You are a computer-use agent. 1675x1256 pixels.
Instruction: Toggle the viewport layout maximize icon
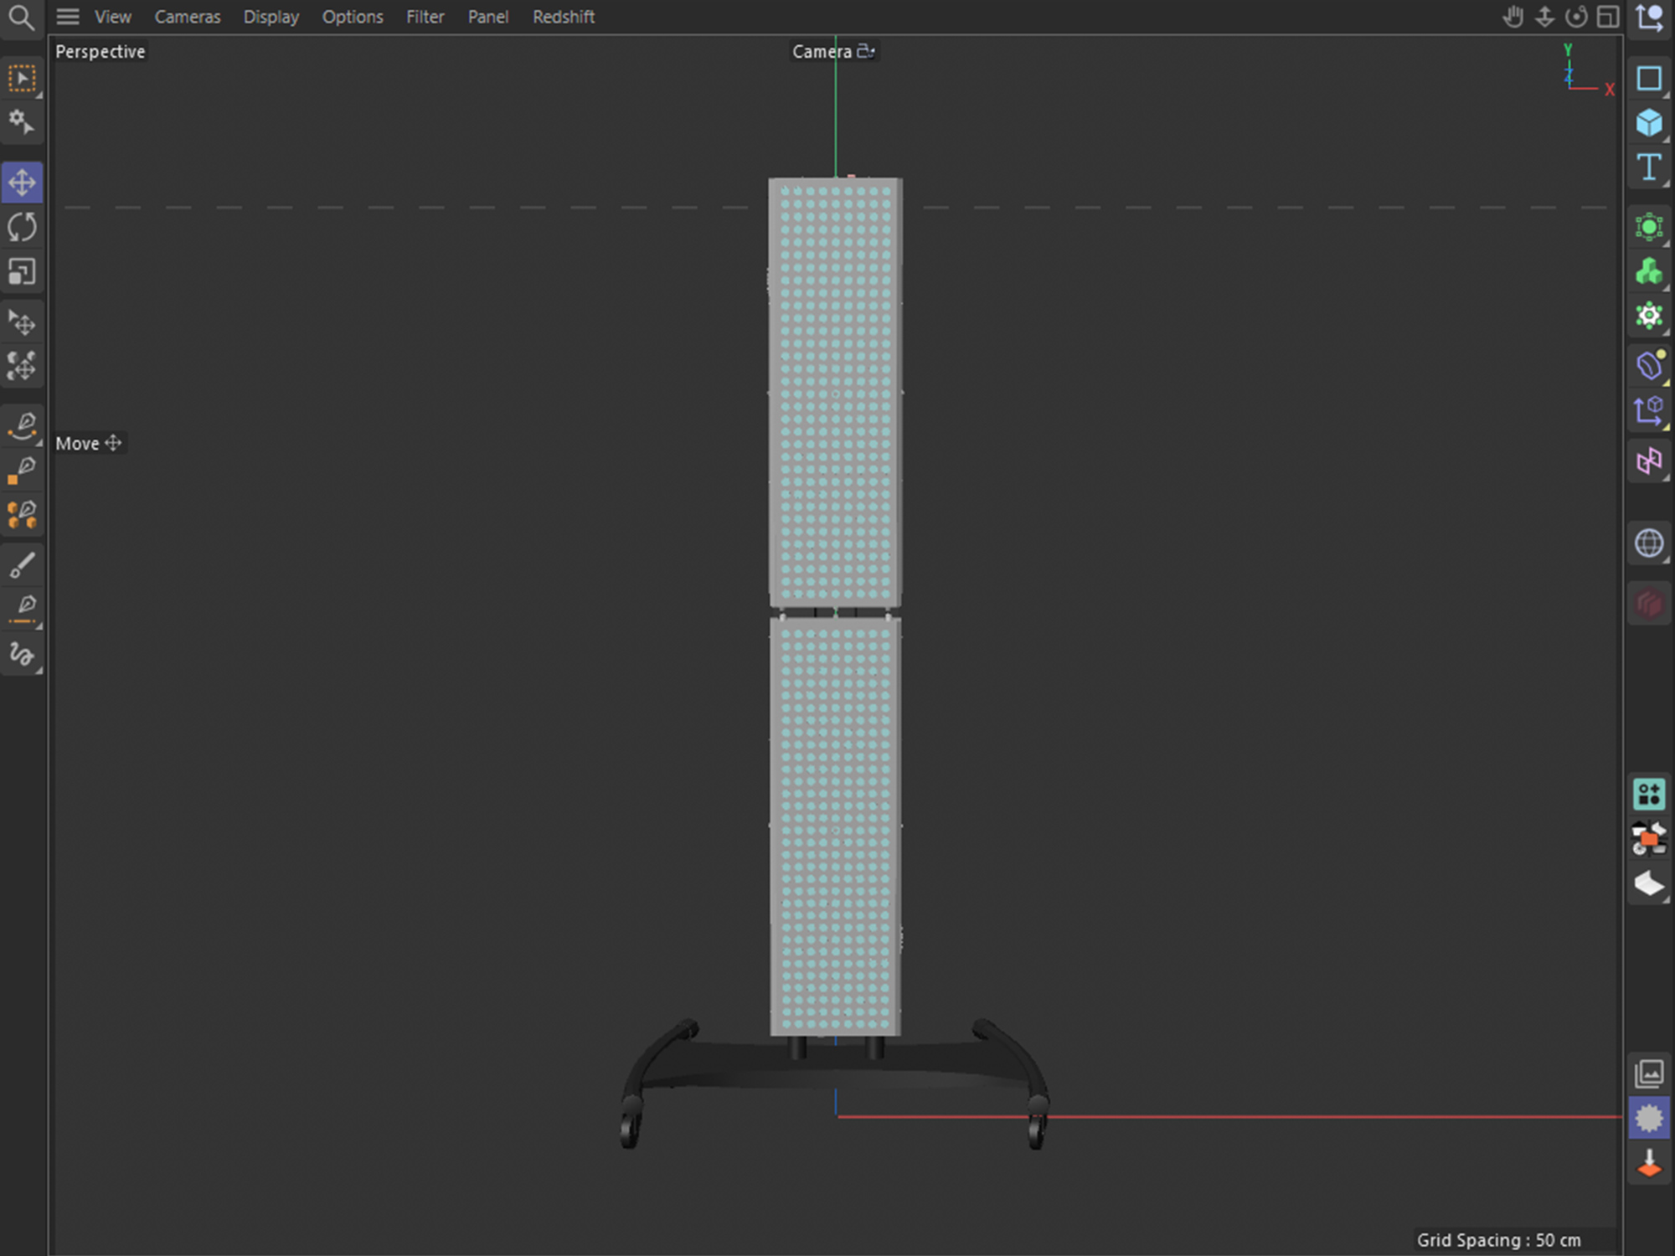pos(1608,17)
